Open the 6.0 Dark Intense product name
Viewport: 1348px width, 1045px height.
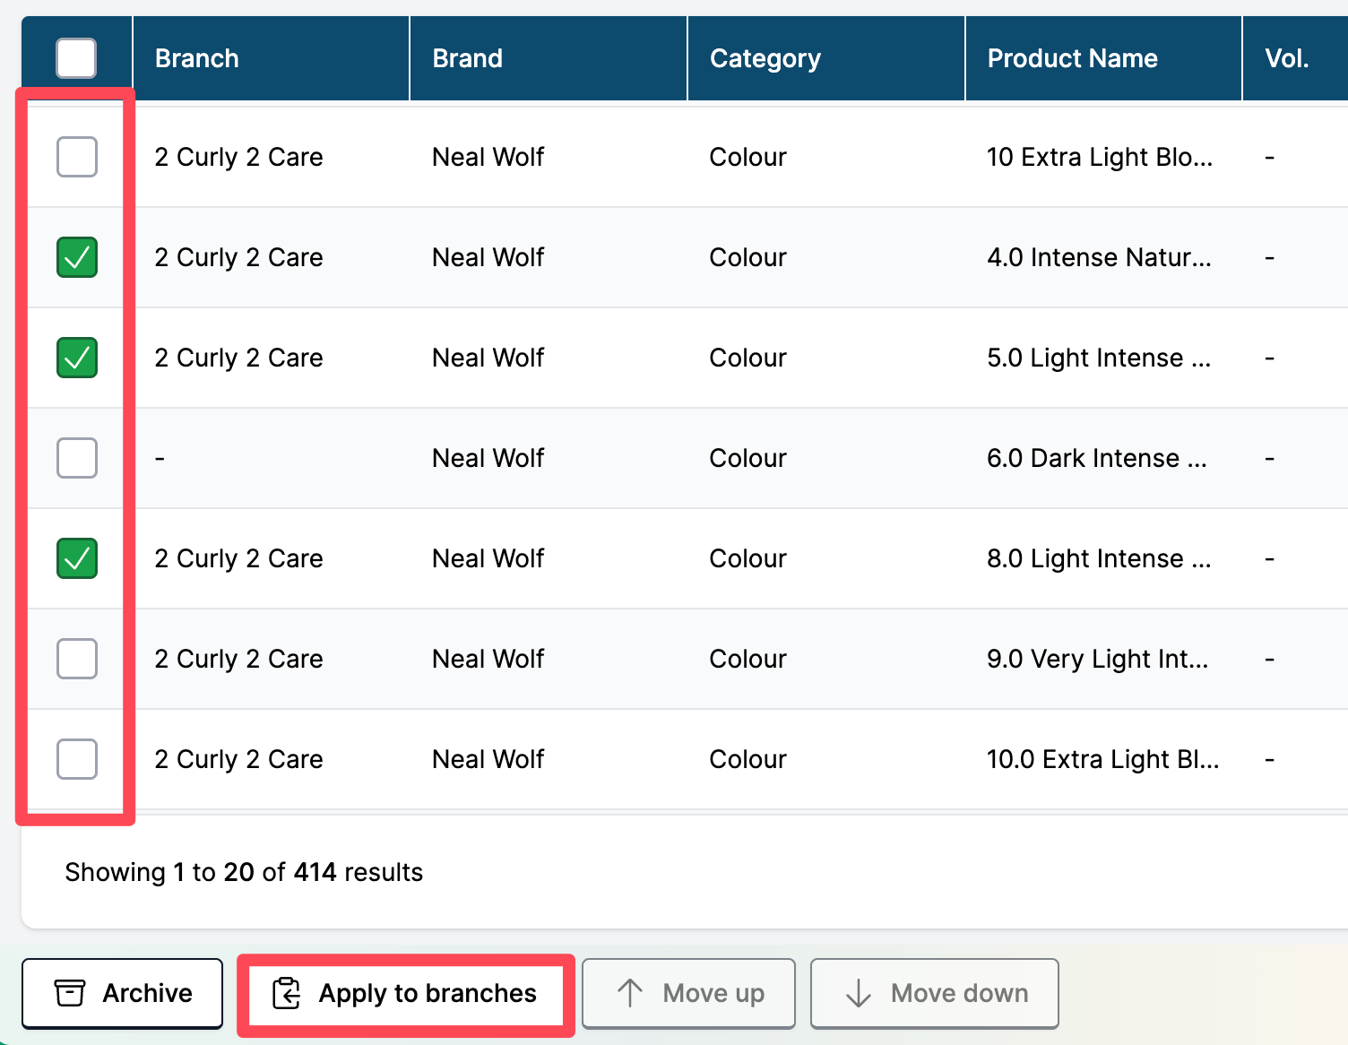[1096, 458]
